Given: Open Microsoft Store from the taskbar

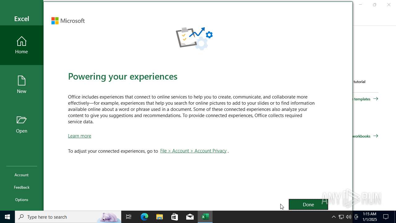Looking at the screenshot, I should coord(174,217).
